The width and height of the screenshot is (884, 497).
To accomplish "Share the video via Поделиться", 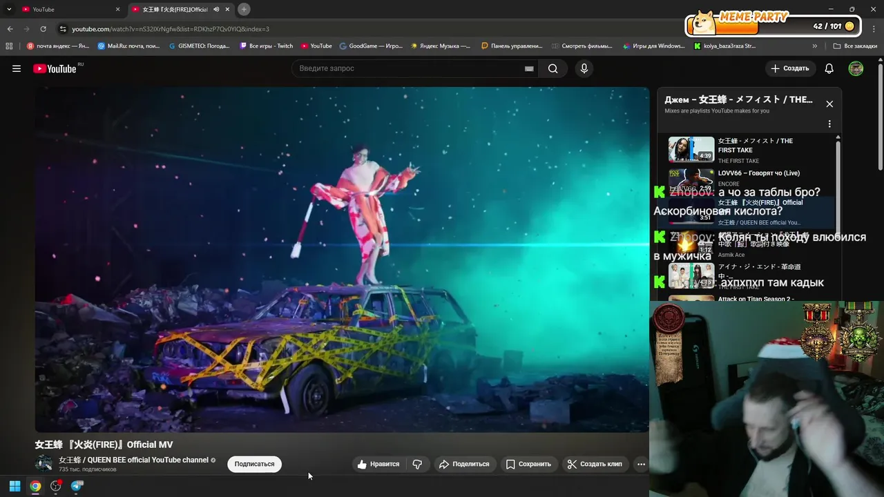I will [464, 464].
